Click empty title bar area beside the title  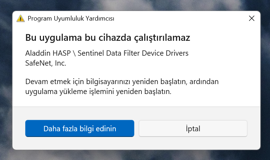pos(178,18)
